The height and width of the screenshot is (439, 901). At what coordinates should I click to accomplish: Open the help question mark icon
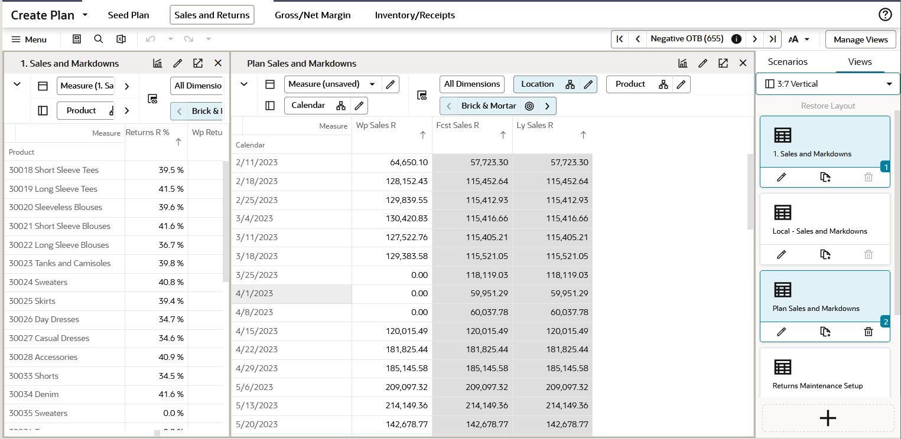(x=885, y=15)
